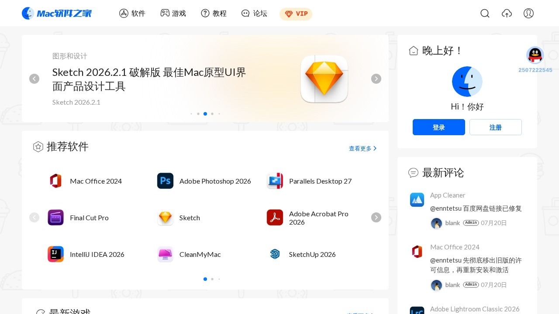The width and height of the screenshot is (559, 314).
Task: Go to the next banner slide
Action: [376, 78]
